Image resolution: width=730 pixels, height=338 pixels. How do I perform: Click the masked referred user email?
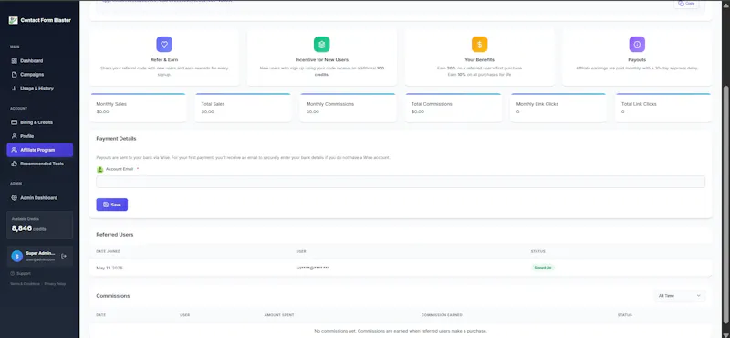coord(313,268)
